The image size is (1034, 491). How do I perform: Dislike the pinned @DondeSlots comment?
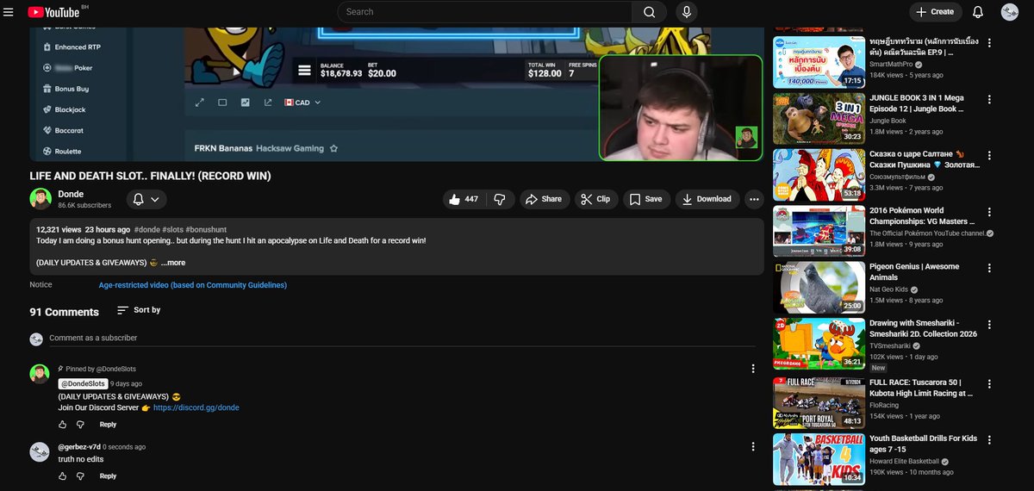point(81,425)
